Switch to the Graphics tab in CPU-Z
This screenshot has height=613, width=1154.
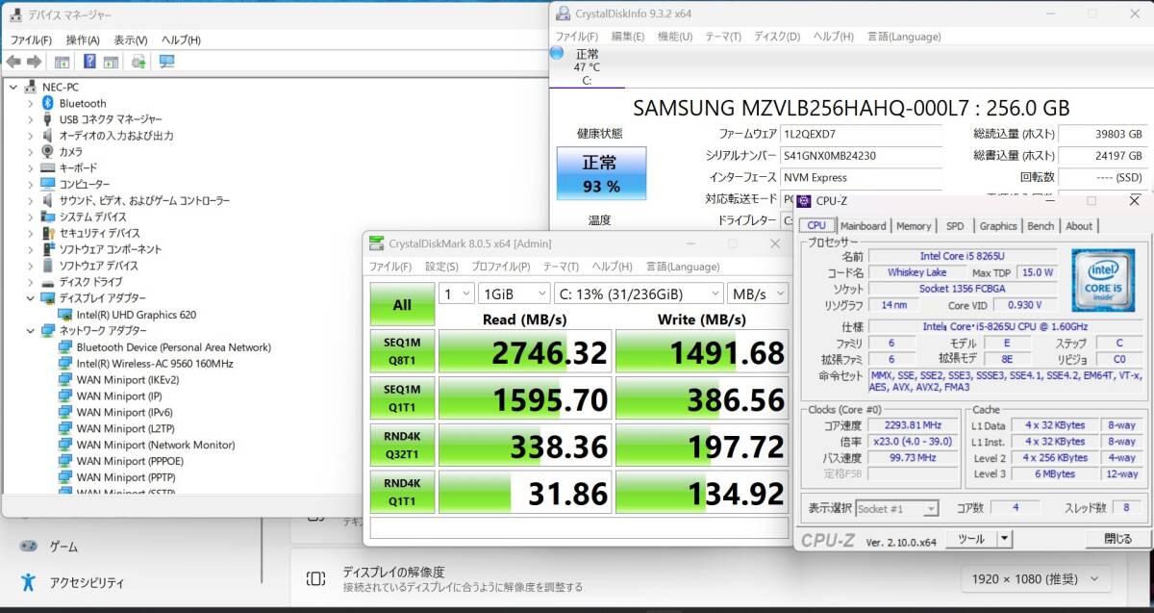point(998,226)
